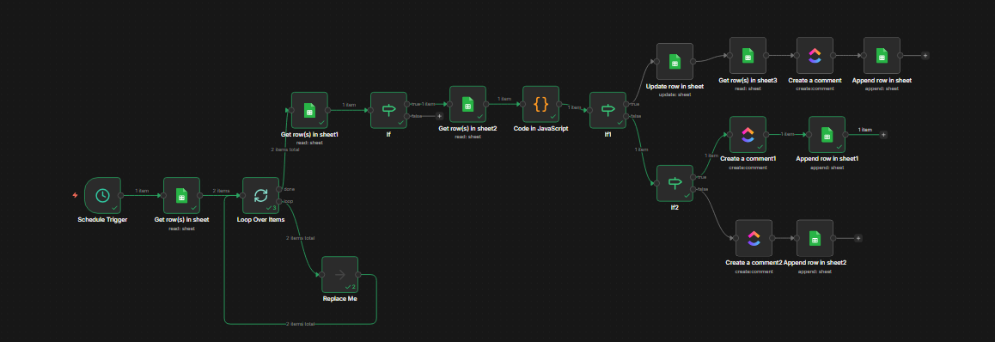This screenshot has height=342, width=995.
Task: Open the Code in JavaScript node
Action: coord(540,104)
